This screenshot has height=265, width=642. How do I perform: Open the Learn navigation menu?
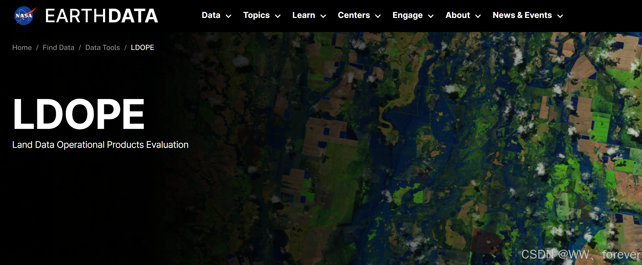304,15
